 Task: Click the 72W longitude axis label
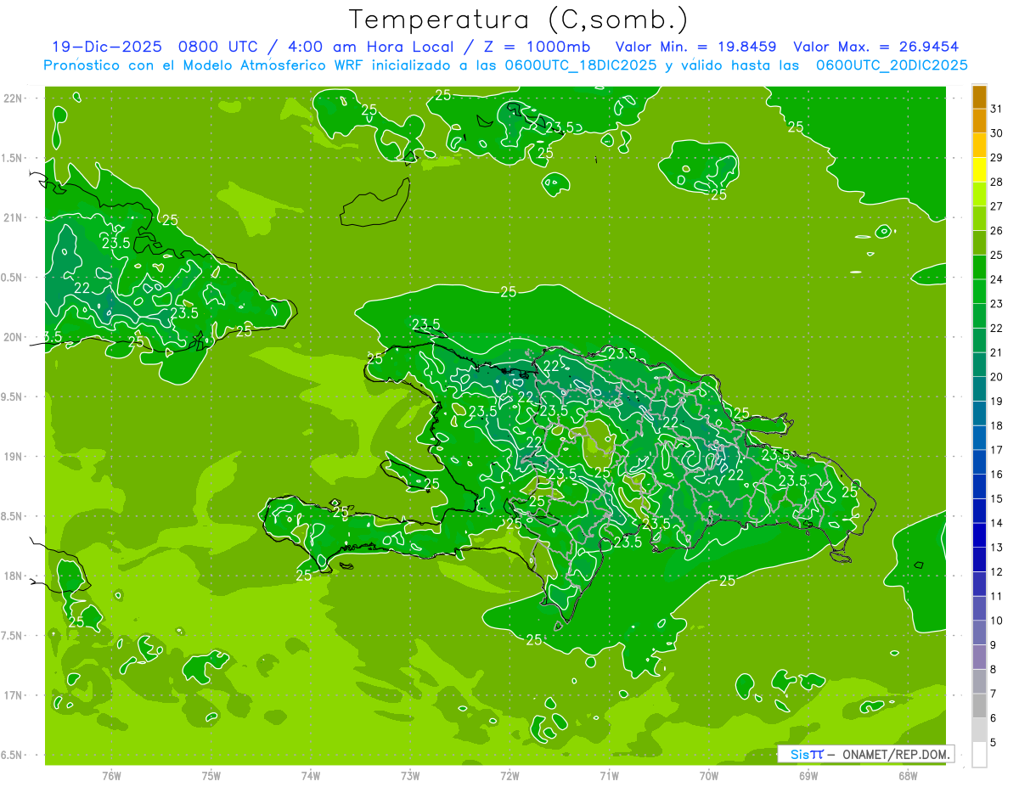[x=509, y=776]
